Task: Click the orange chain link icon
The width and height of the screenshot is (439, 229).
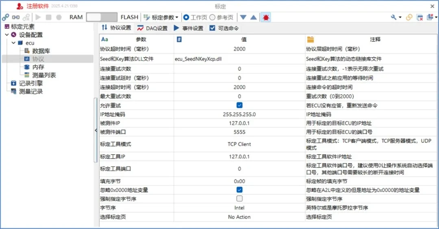Action: click(x=409, y=17)
